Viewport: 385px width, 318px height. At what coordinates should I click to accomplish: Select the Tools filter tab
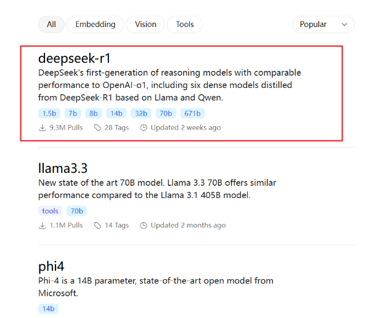coord(185,25)
